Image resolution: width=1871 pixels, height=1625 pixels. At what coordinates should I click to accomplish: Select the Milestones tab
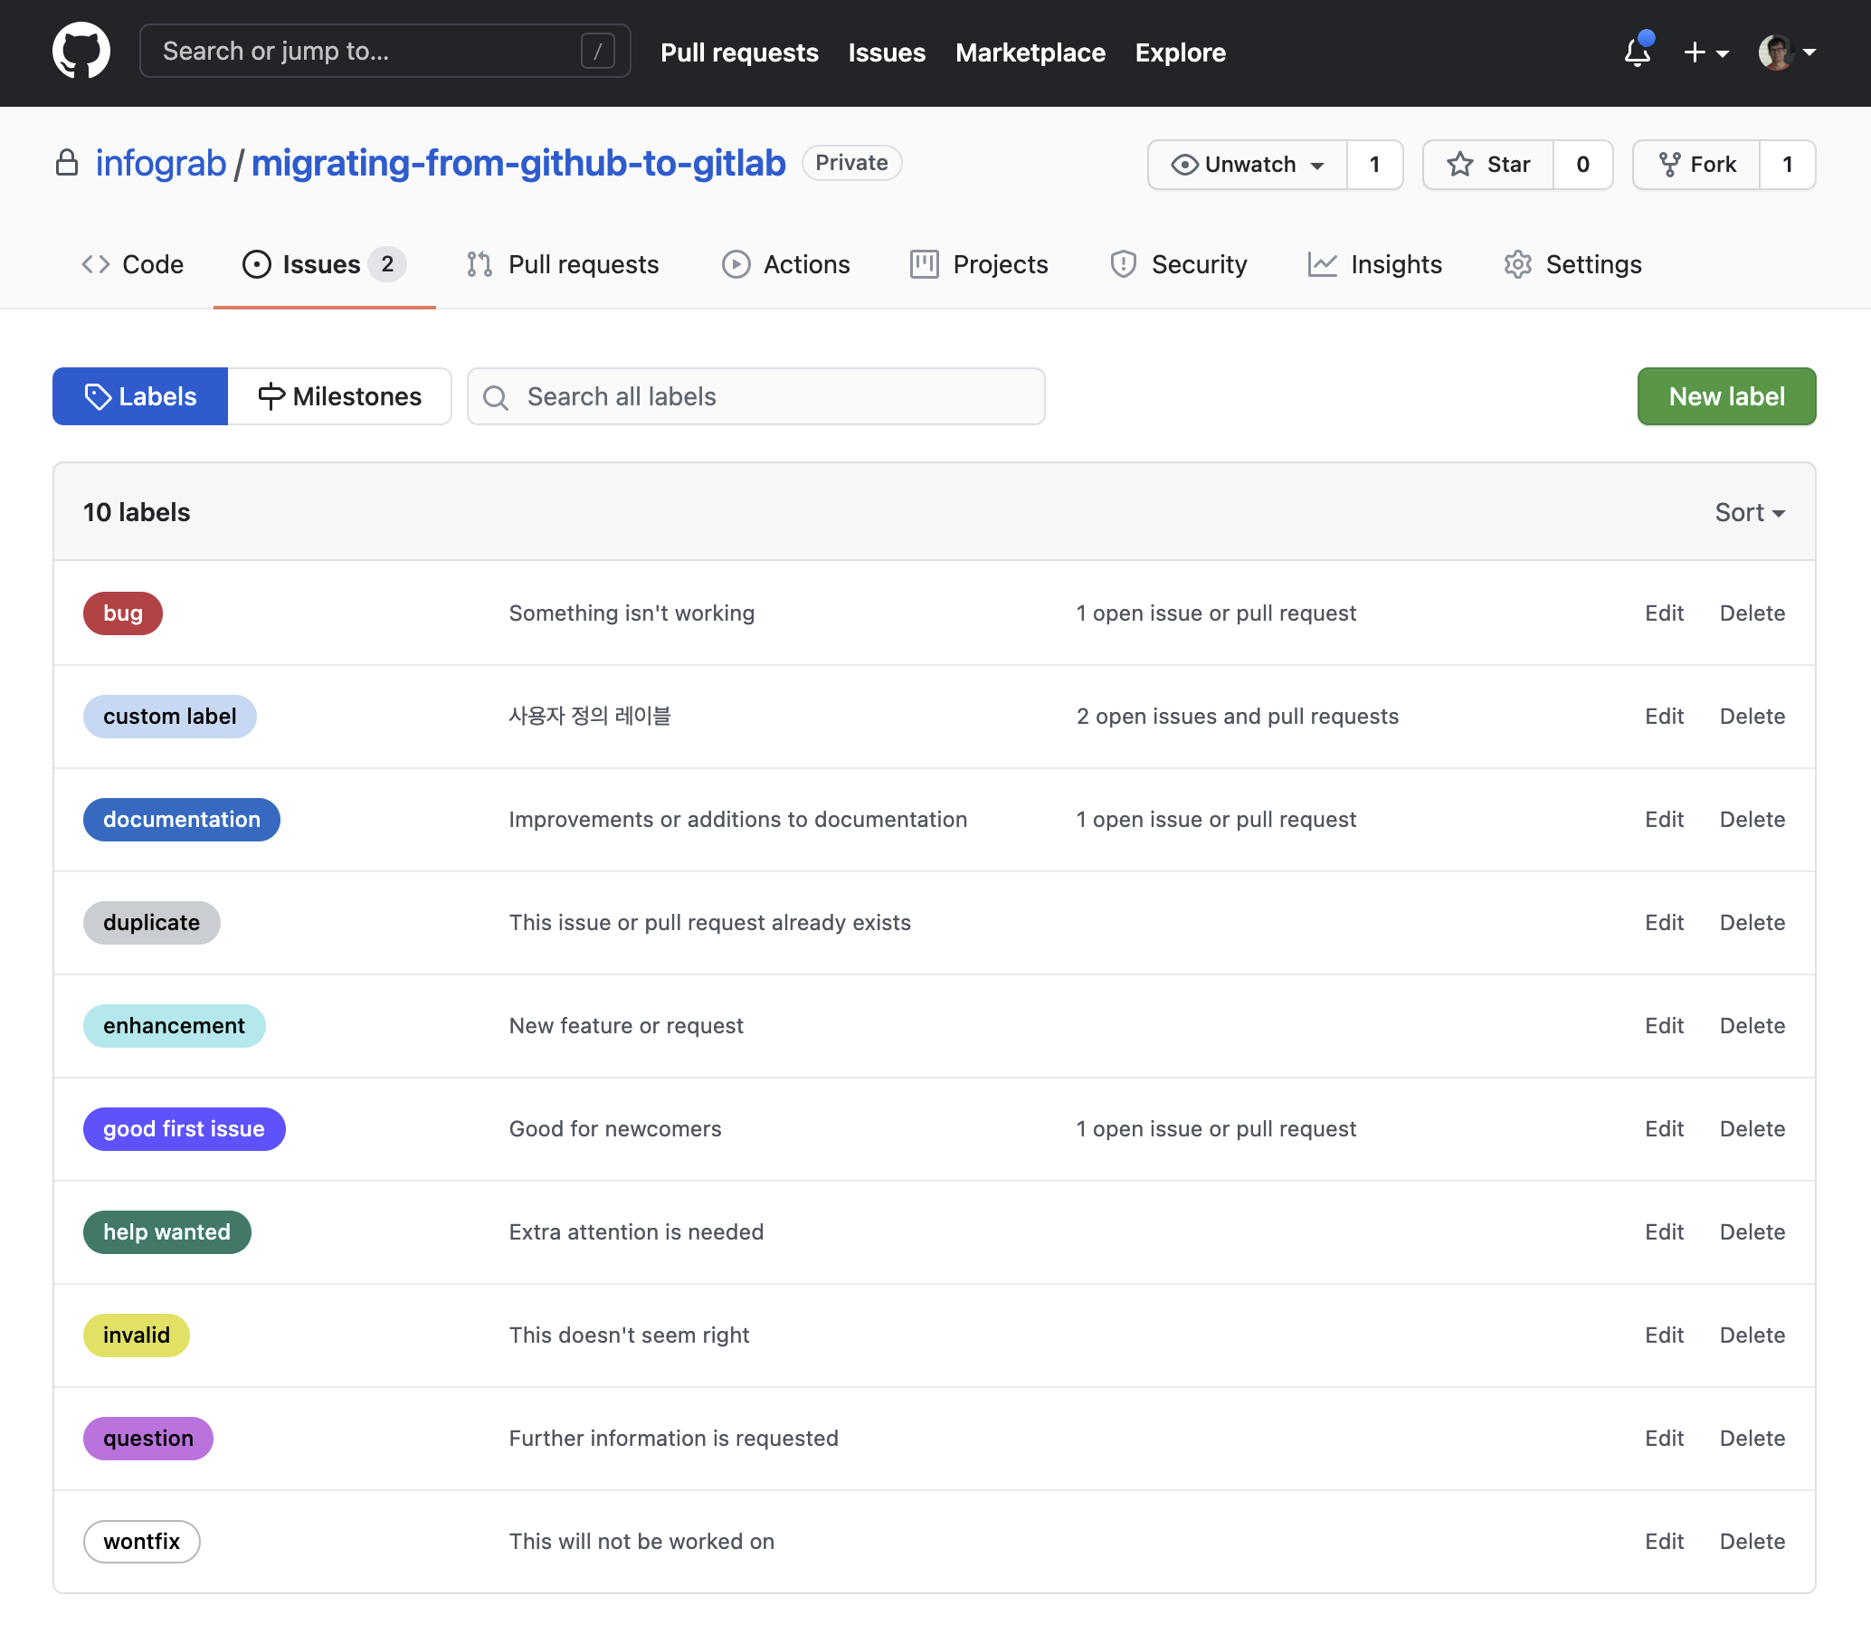(x=339, y=394)
